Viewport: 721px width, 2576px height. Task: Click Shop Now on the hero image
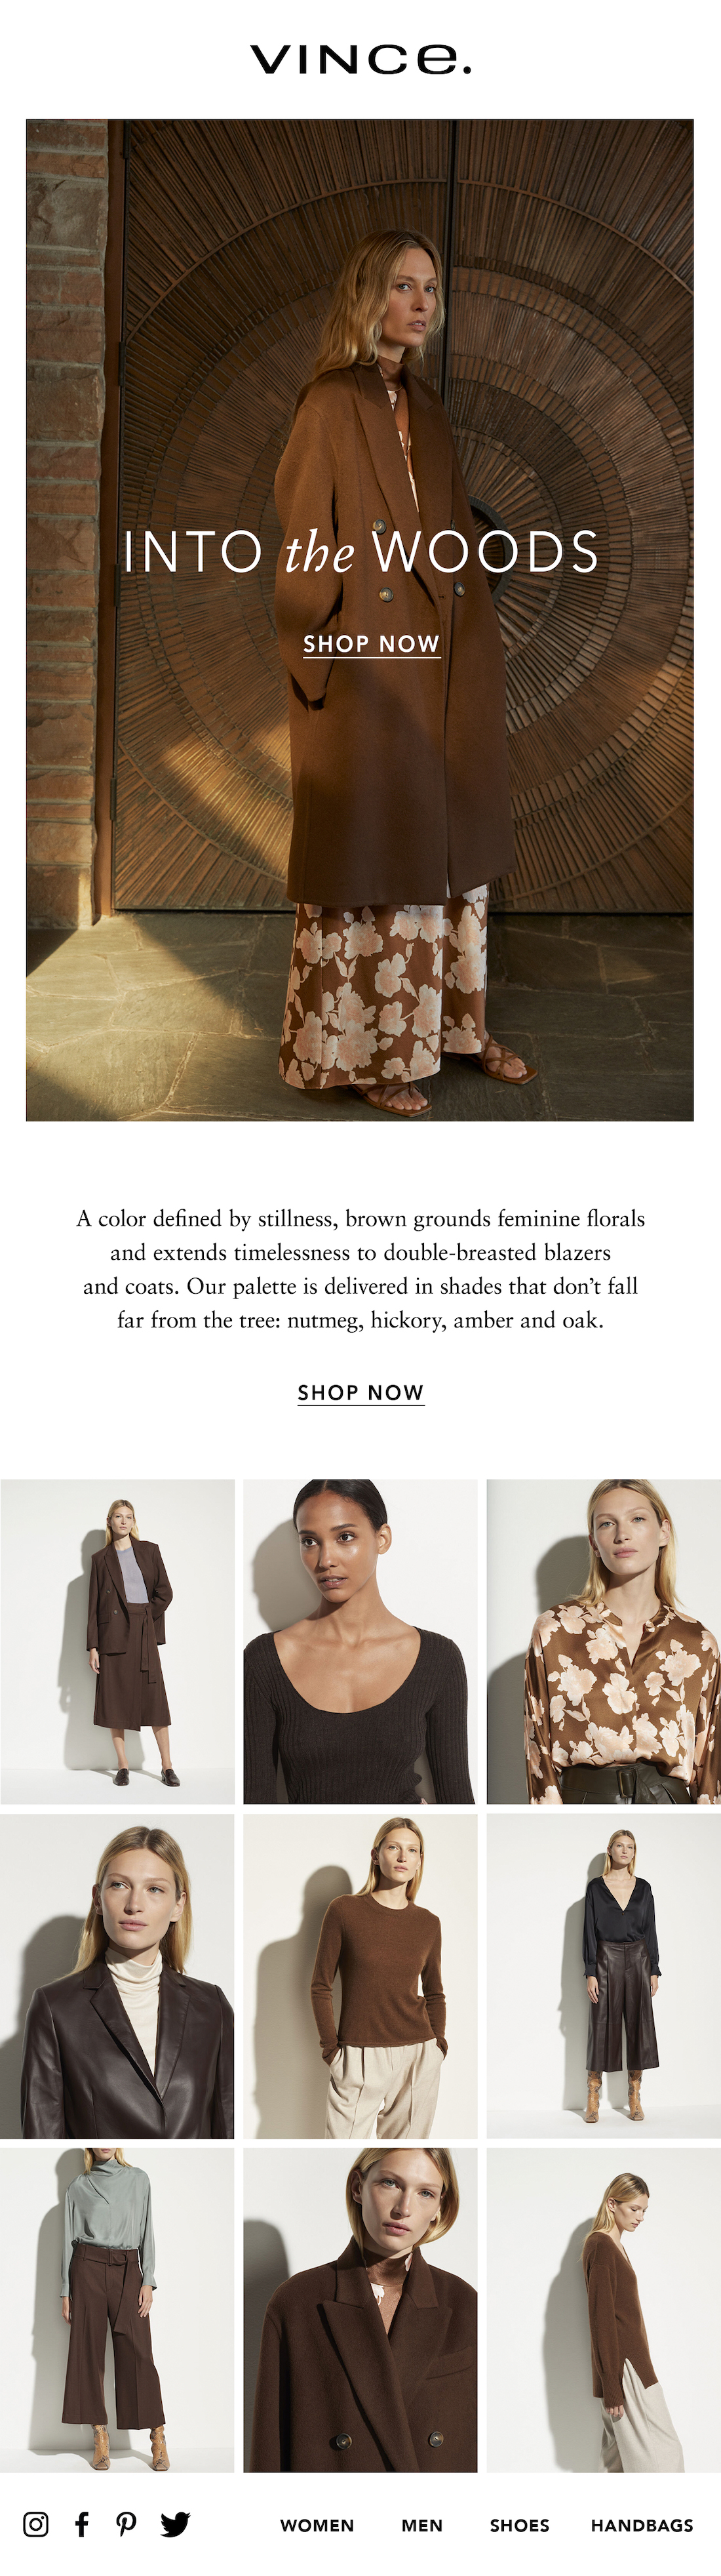click(371, 644)
